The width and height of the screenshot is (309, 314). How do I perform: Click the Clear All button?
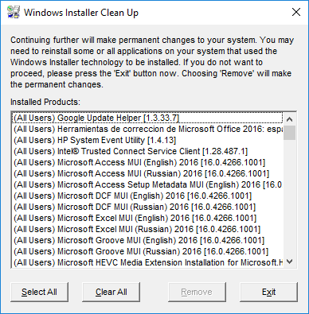pyautogui.click(x=111, y=292)
